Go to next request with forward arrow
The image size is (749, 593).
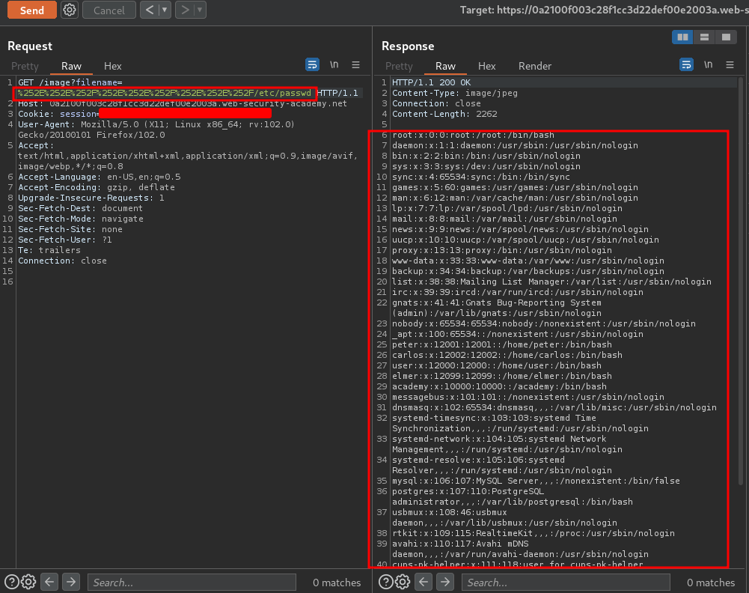[x=185, y=10]
